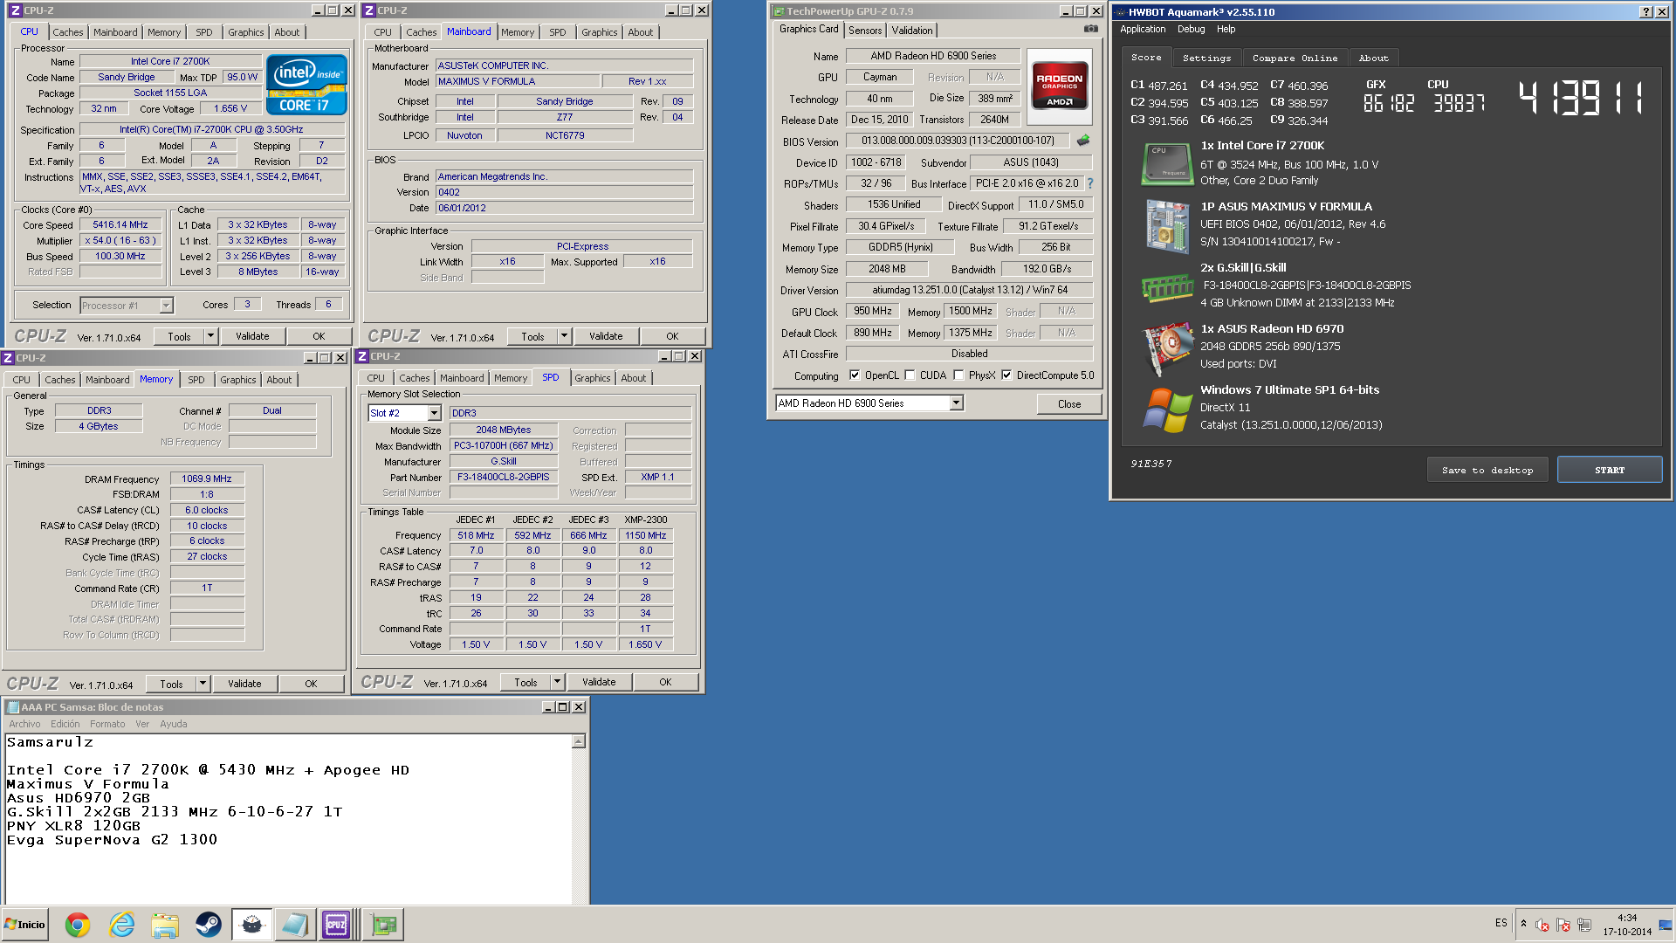
Task: Open the Formato menu in Notepad
Action: (107, 724)
